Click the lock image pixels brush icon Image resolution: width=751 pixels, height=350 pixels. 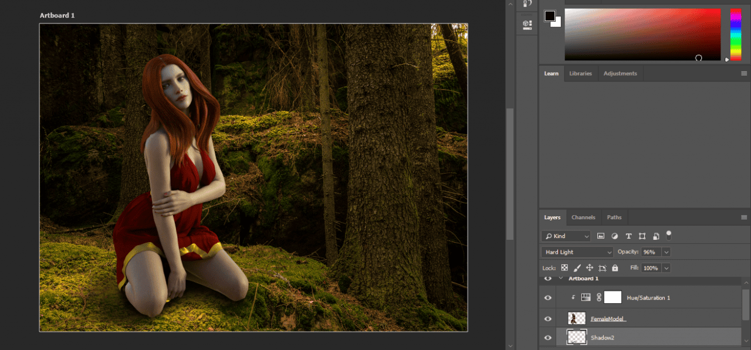pyautogui.click(x=577, y=268)
